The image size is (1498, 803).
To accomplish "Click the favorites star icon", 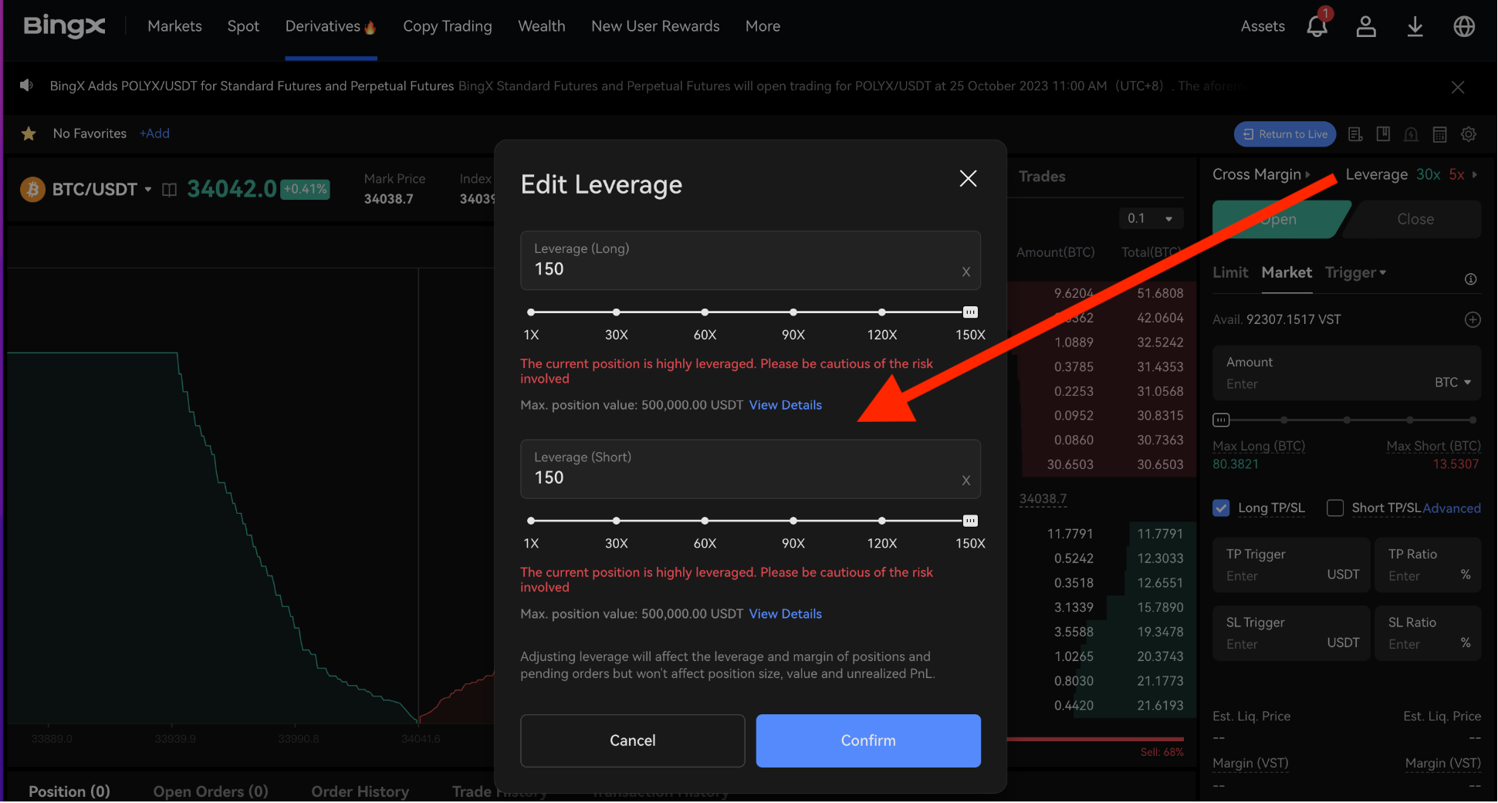I will pyautogui.click(x=29, y=133).
